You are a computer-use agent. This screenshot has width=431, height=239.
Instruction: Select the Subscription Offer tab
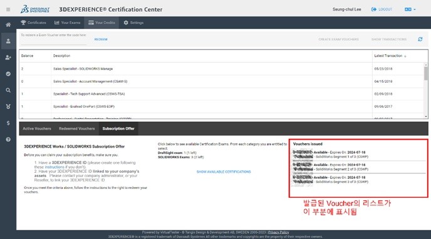[118, 128]
